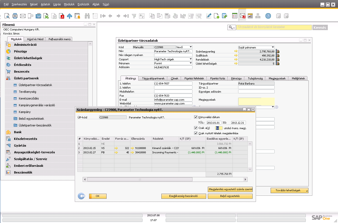The width and height of the screenshot is (338, 223).
Task: Open Belső egyeztetések in the main menu
Action: tap(31, 119)
